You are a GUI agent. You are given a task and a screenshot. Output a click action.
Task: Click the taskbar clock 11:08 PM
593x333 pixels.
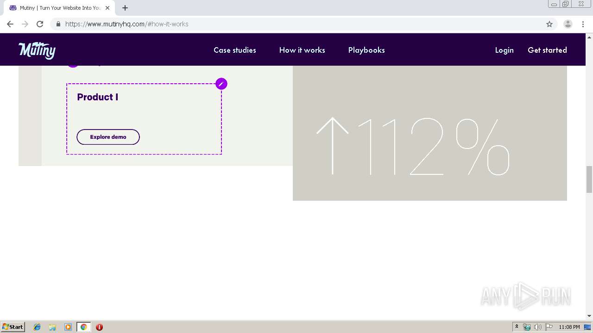(x=569, y=327)
